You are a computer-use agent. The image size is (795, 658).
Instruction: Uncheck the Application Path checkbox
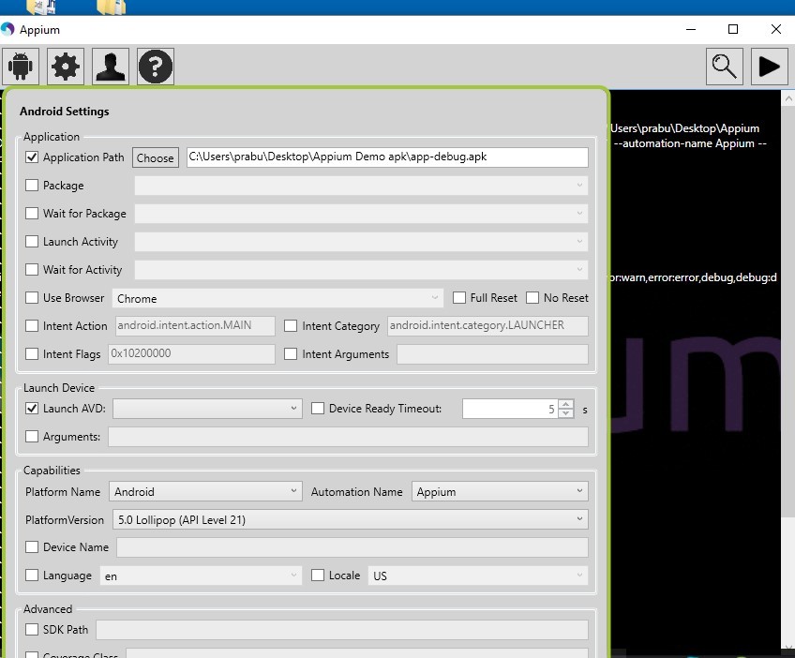[32, 157]
